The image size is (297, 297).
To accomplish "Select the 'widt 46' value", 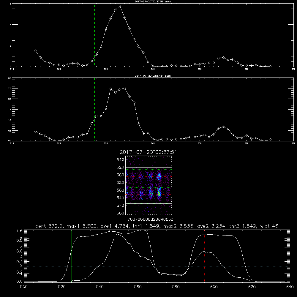I will click(x=269, y=226).
